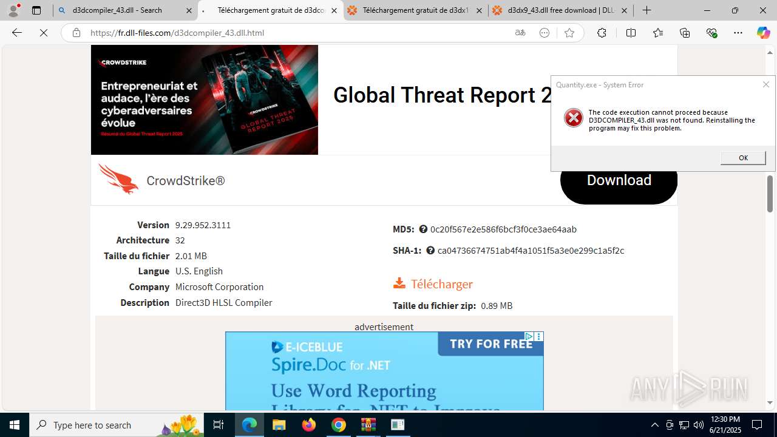
Task: Close the d3dcompiler_43.dll Search tab
Action: pos(189,10)
